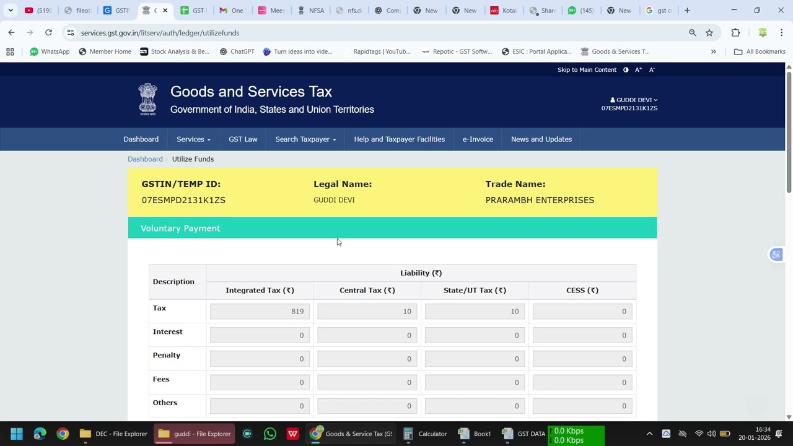Viewport: 793px width, 446px height.
Task: Show hidden system tray icons chevron
Action: [649, 434]
